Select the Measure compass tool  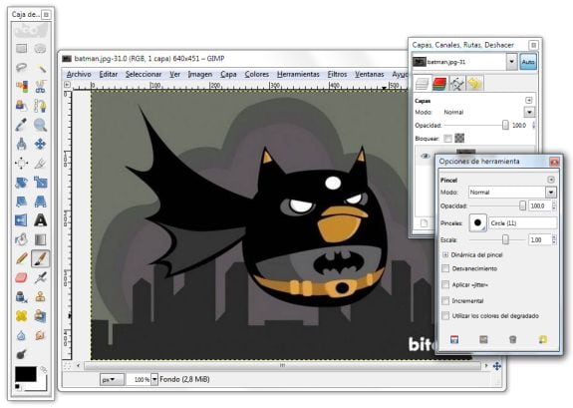coord(22,144)
